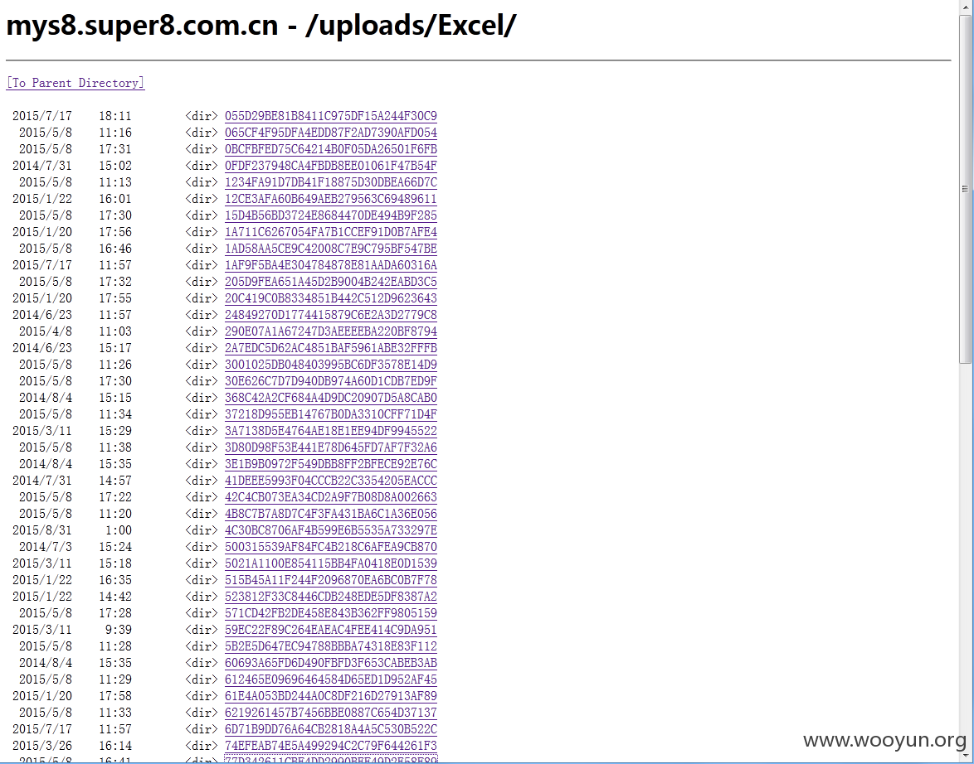
Task: Open directory 15D4B56BD3724E8684470DE494B9F285
Action: (330, 215)
